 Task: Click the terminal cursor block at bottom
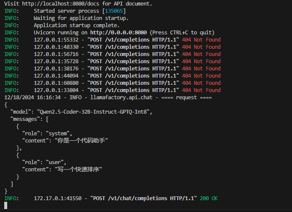click(x=6, y=205)
